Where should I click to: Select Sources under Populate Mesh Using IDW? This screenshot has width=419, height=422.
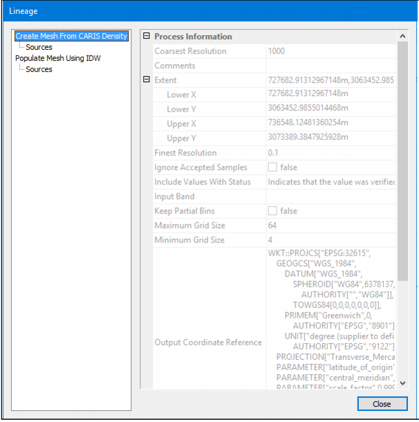point(39,69)
